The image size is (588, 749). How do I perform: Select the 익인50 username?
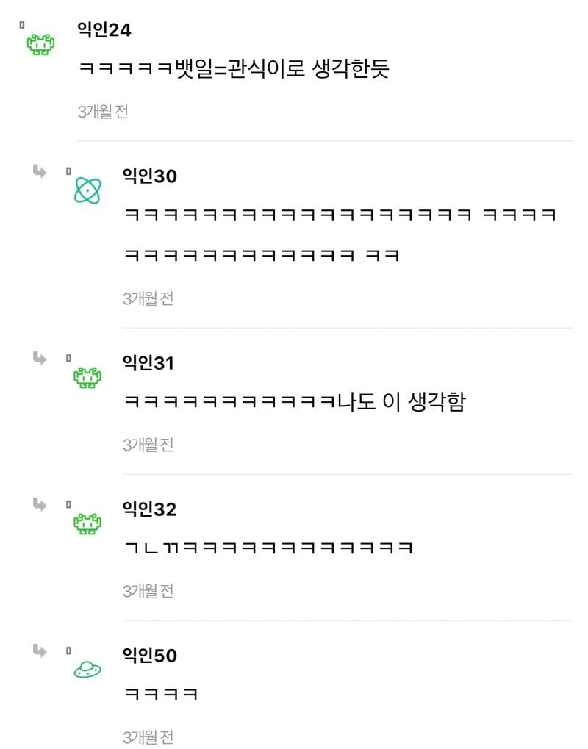[149, 655]
